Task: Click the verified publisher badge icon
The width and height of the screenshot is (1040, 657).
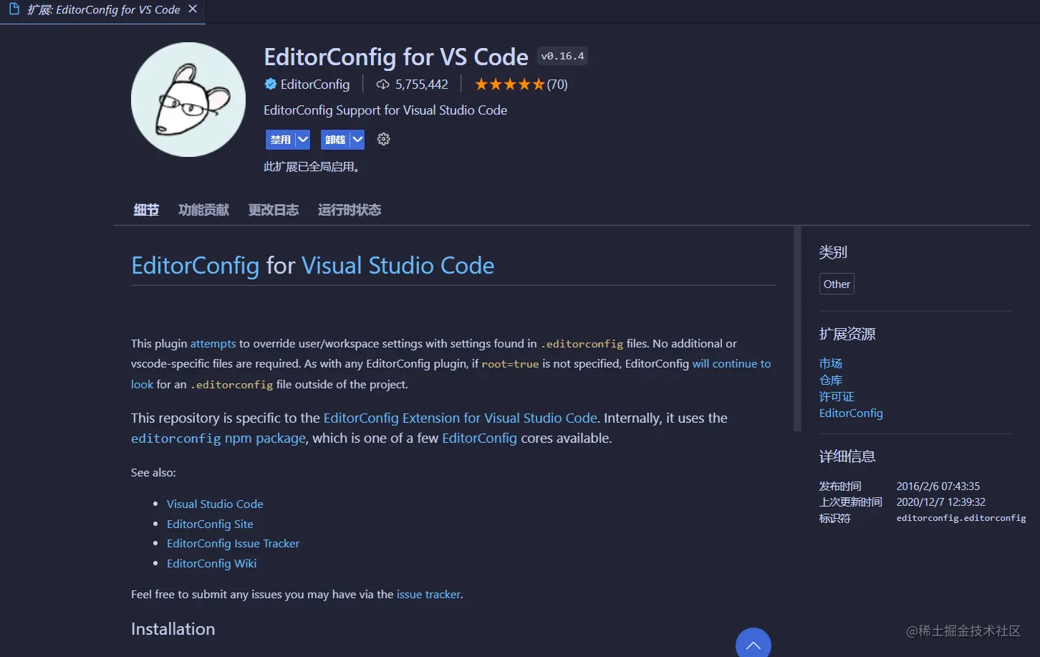Action: (270, 84)
